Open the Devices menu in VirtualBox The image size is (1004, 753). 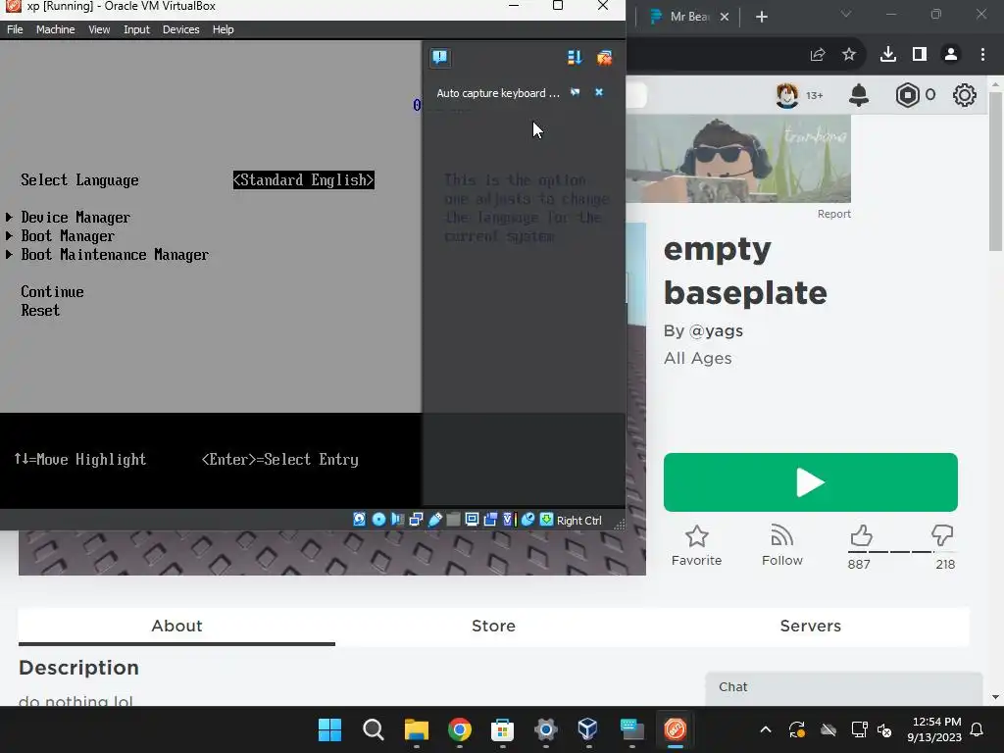[180, 29]
